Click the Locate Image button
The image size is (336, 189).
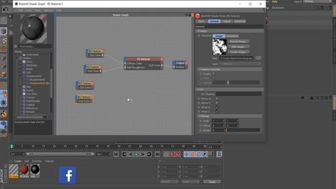239,52
